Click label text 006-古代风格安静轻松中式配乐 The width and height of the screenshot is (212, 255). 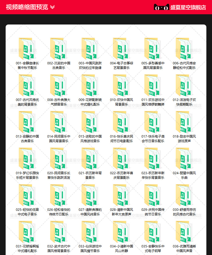[x=184, y=65]
